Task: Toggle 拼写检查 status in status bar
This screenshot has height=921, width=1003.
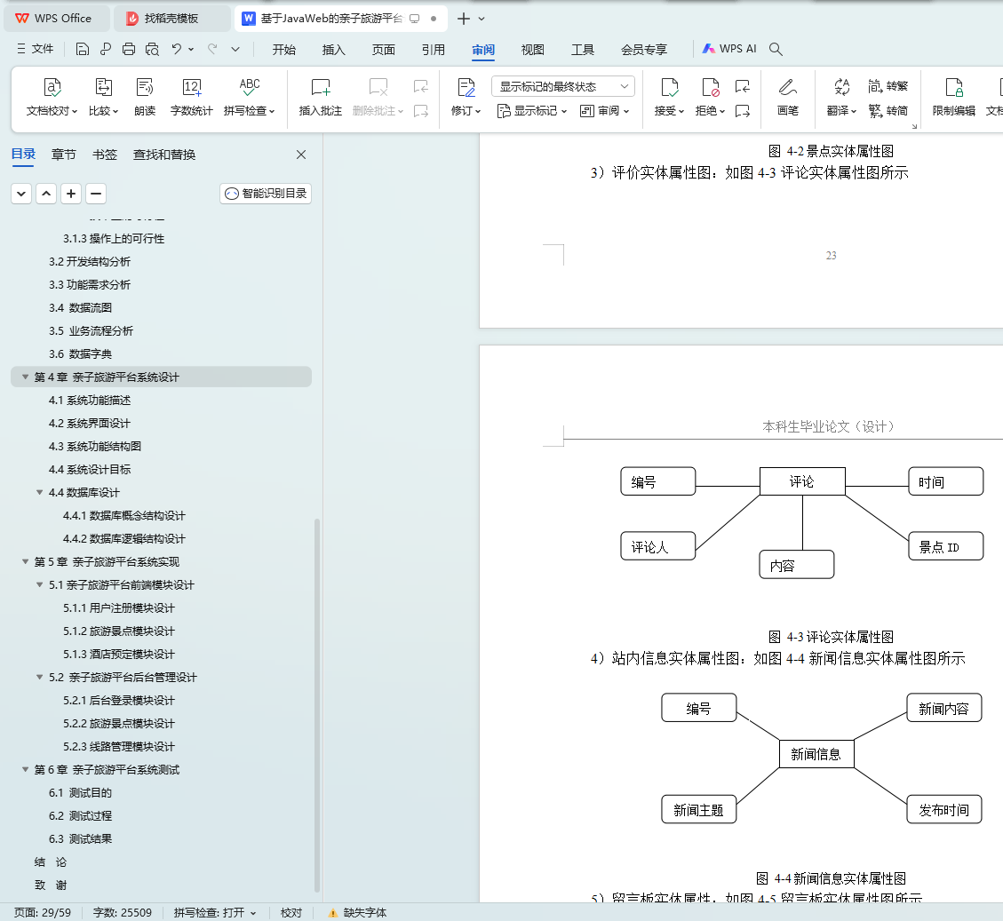Action: click(215, 913)
